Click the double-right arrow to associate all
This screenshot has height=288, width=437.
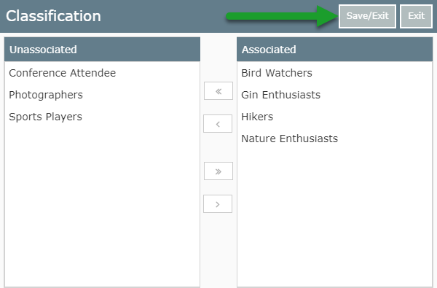pyautogui.click(x=219, y=171)
